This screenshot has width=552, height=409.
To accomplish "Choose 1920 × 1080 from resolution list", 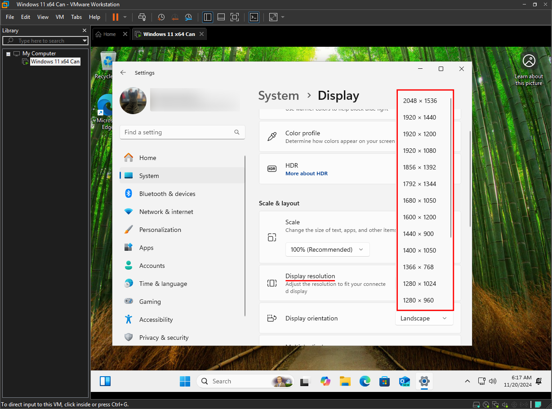I will (419, 151).
